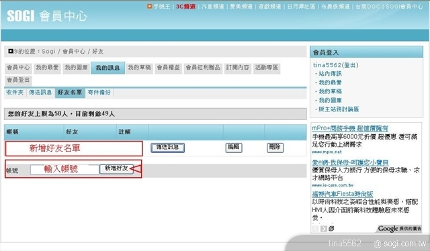This screenshot has width=430, height=251.
Task: Open the 愛e網 babysitter ad link
Action: 350,162
